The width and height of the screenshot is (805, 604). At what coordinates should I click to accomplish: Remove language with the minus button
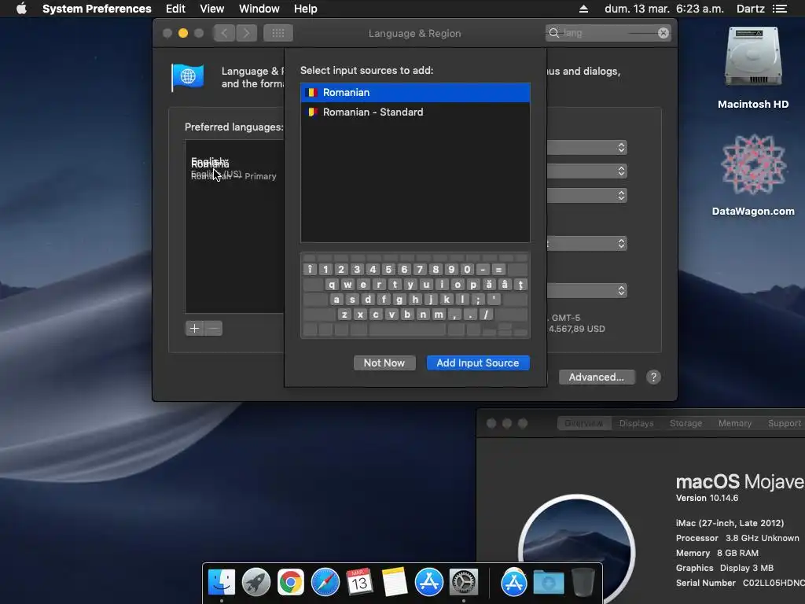point(214,329)
